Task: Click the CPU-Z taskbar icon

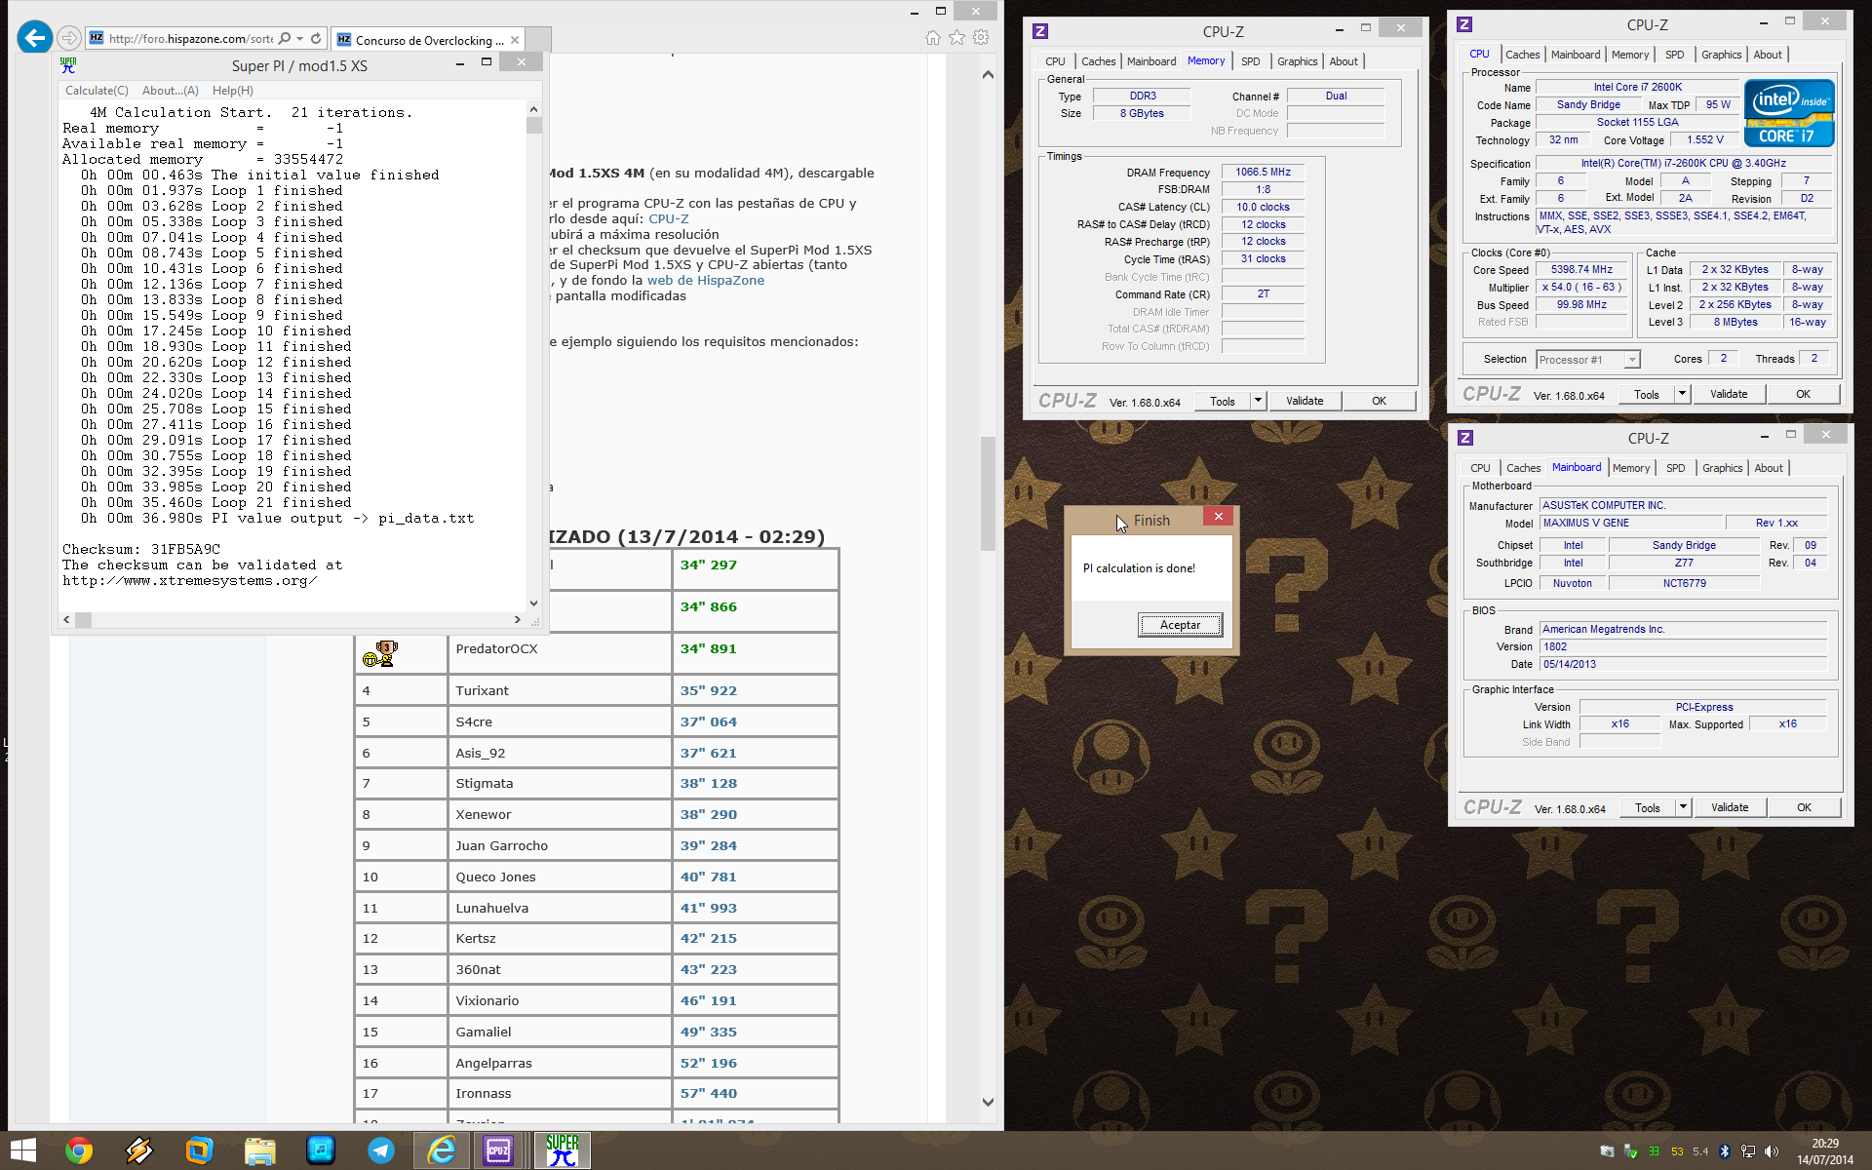Action: pyautogui.click(x=498, y=1150)
